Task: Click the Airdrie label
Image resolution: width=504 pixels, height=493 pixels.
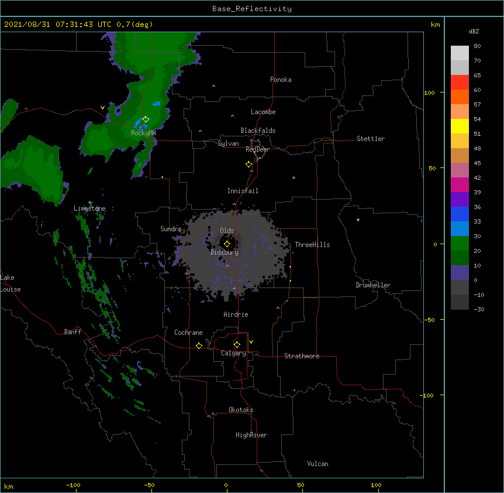Action: 236,314
